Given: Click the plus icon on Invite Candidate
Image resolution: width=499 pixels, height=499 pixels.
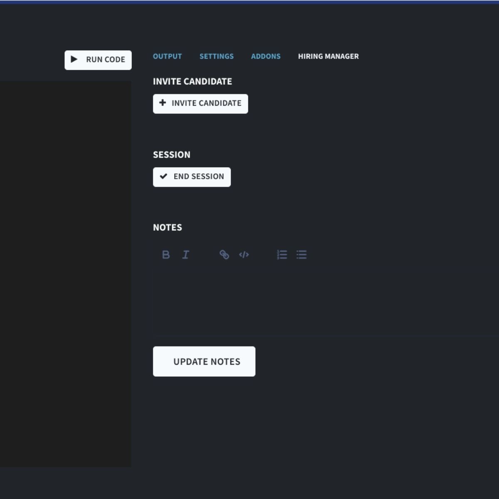Looking at the screenshot, I should [x=163, y=104].
